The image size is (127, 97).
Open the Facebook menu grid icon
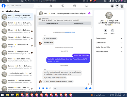coord(112,6)
